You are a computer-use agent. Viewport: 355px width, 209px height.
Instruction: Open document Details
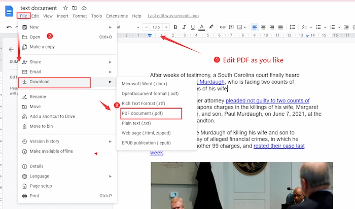[x=67, y=166]
